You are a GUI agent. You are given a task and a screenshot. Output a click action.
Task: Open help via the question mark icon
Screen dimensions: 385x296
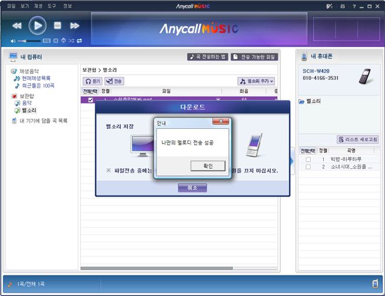pos(354,6)
